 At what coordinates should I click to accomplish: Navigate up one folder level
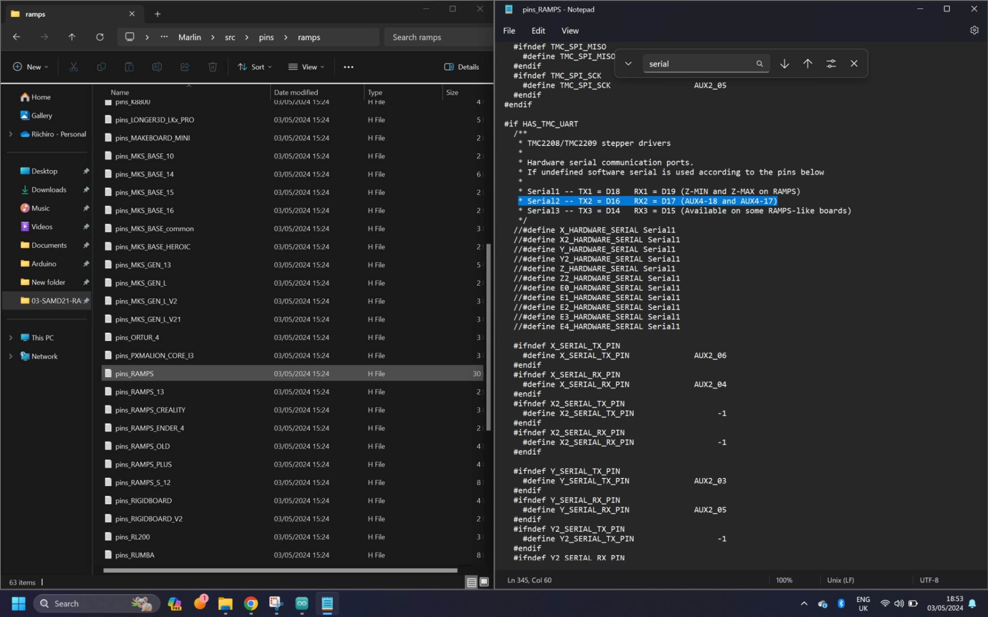[x=72, y=37]
